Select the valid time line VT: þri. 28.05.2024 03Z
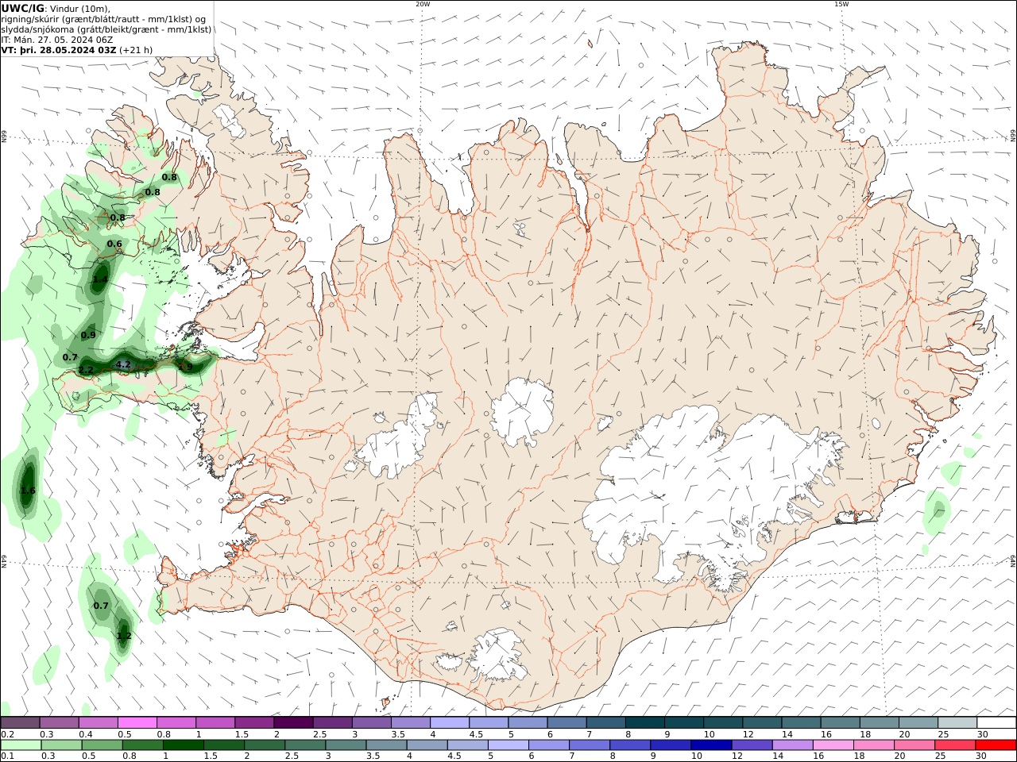Image resolution: width=1017 pixels, height=762 pixels. (x=59, y=49)
